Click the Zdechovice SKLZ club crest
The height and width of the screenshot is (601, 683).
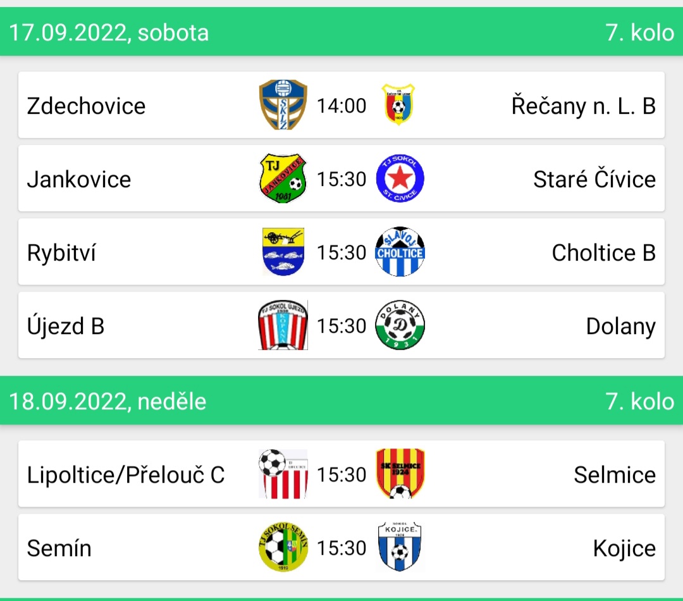coord(283,105)
